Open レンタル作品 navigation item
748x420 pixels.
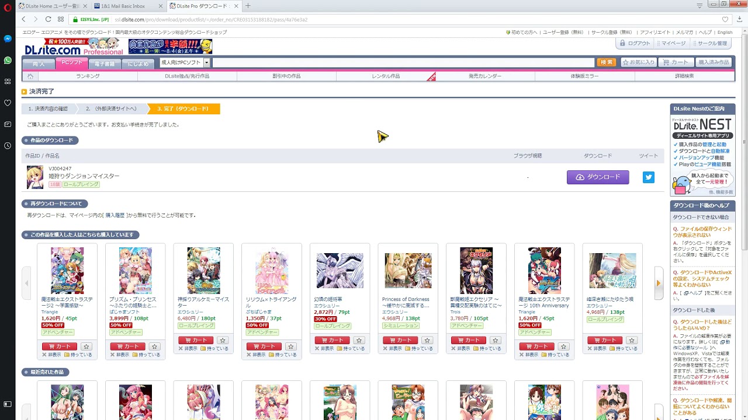(x=386, y=76)
